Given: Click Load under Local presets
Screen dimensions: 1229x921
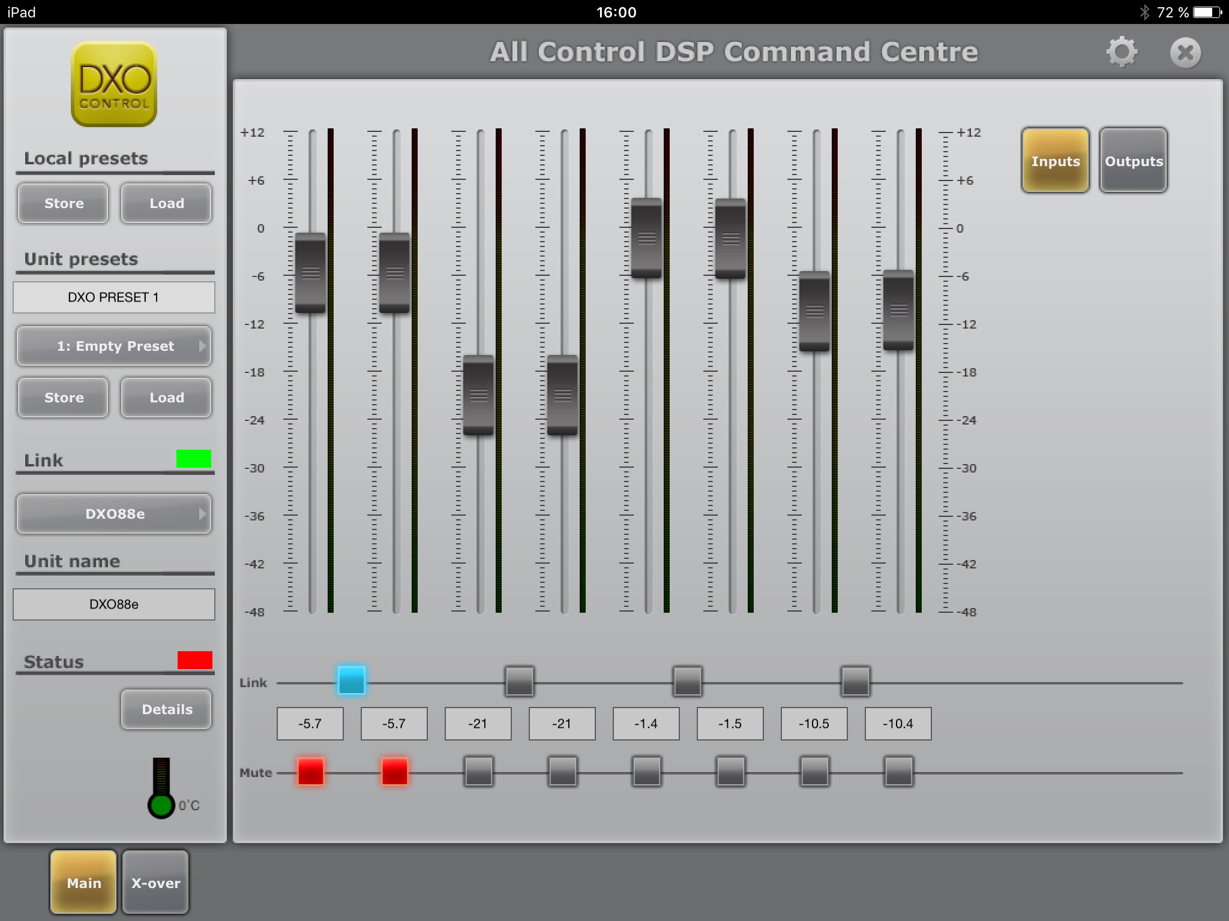Looking at the screenshot, I should coord(166,203).
